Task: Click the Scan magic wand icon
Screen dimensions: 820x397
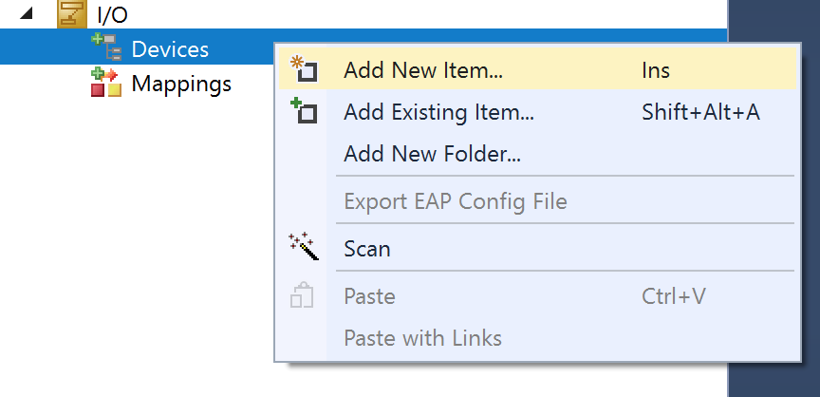Action: (304, 247)
